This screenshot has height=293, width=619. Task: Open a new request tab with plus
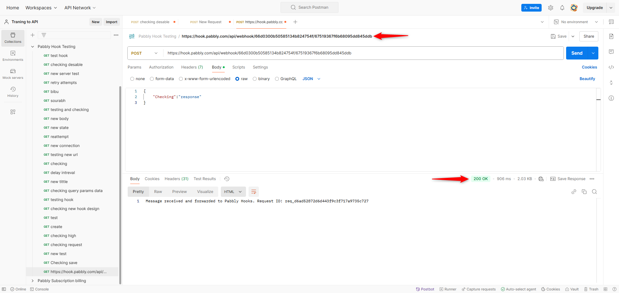295,22
